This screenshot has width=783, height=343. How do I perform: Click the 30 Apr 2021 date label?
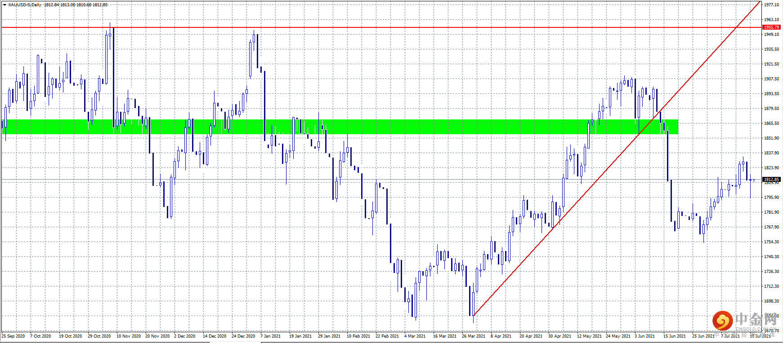559,336
